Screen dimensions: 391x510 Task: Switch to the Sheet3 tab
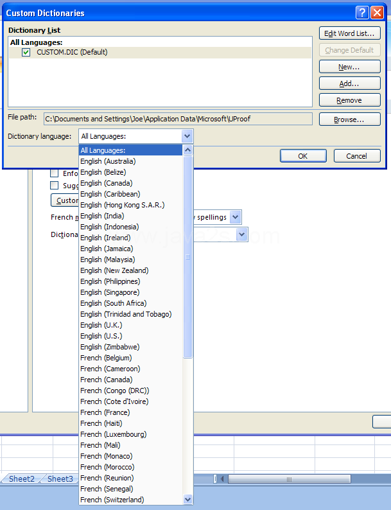point(60,479)
